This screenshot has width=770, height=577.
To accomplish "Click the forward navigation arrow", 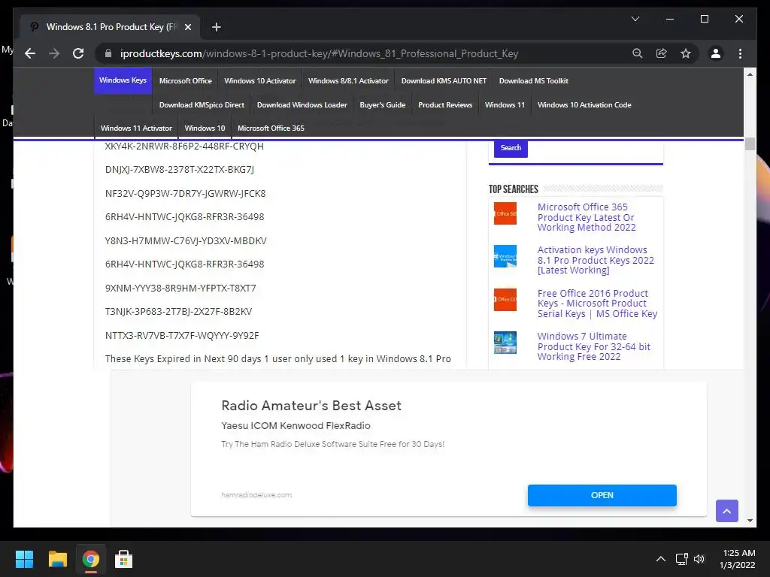I will click(x=54, y=53).
